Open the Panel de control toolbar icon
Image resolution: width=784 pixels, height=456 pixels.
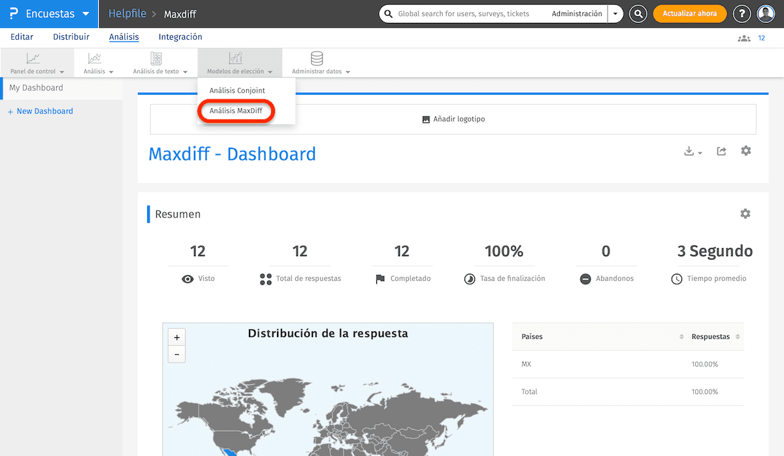[x=33, y=59]
